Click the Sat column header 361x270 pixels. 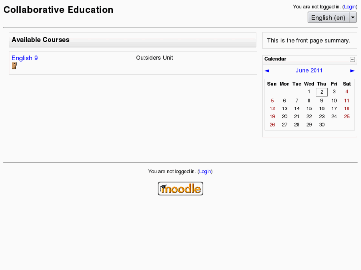click(347, 84)
